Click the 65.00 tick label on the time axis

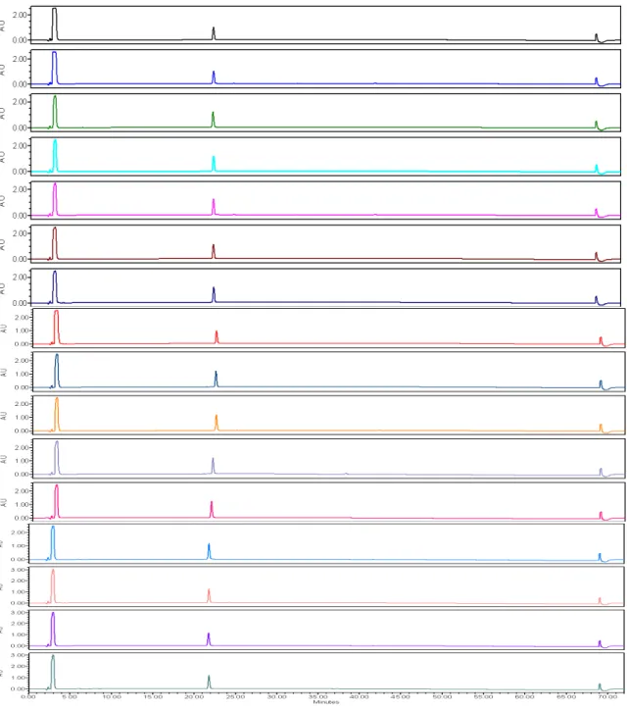pyautogui.click(x=565, y=697)
